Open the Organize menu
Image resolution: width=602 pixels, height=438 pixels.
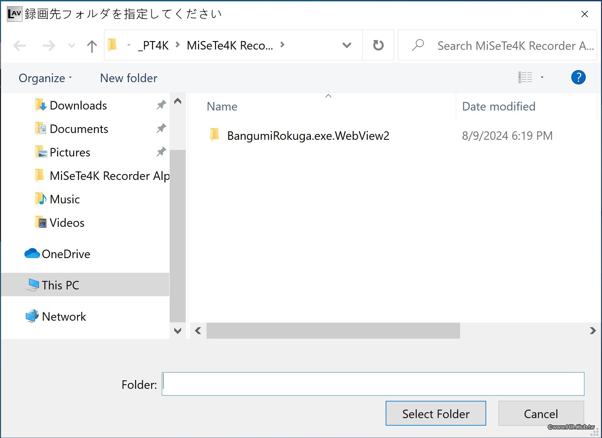(x=45, y=78)
